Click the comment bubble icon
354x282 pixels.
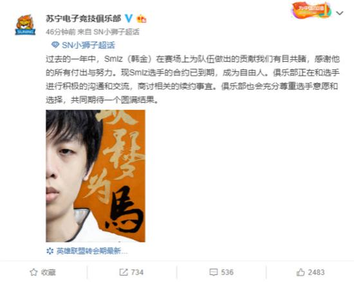pos(214,272)
